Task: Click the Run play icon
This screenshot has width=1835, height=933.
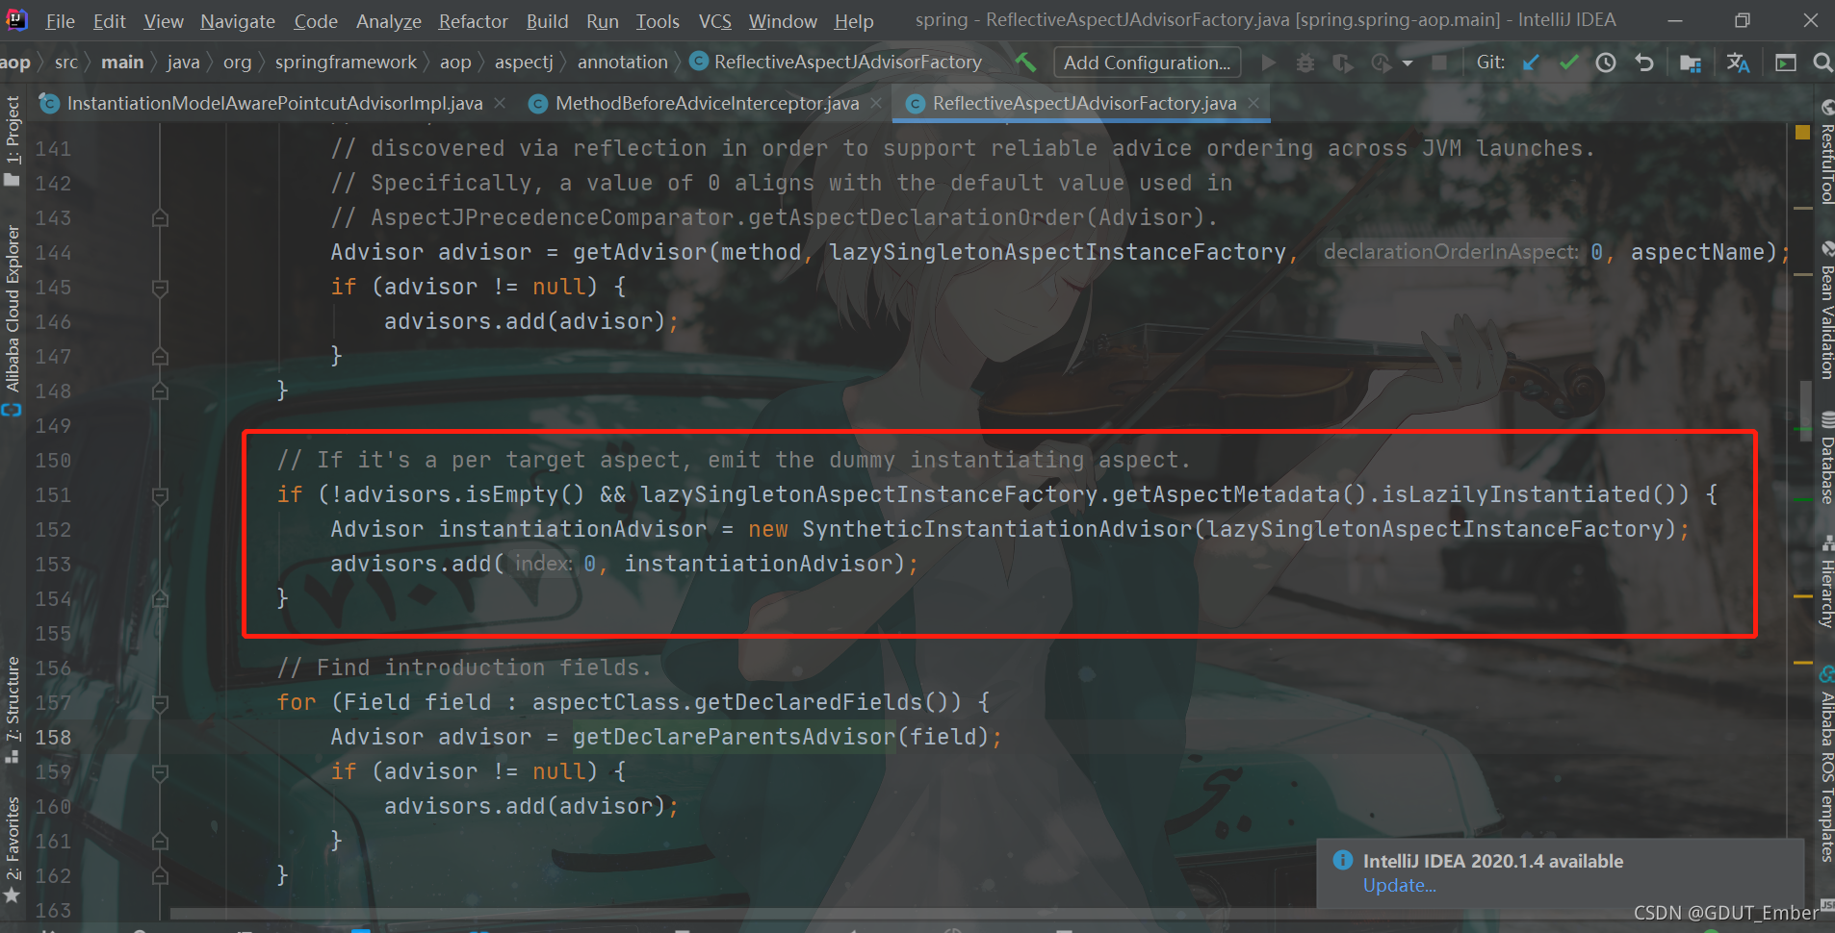Action: [1268, 63]
